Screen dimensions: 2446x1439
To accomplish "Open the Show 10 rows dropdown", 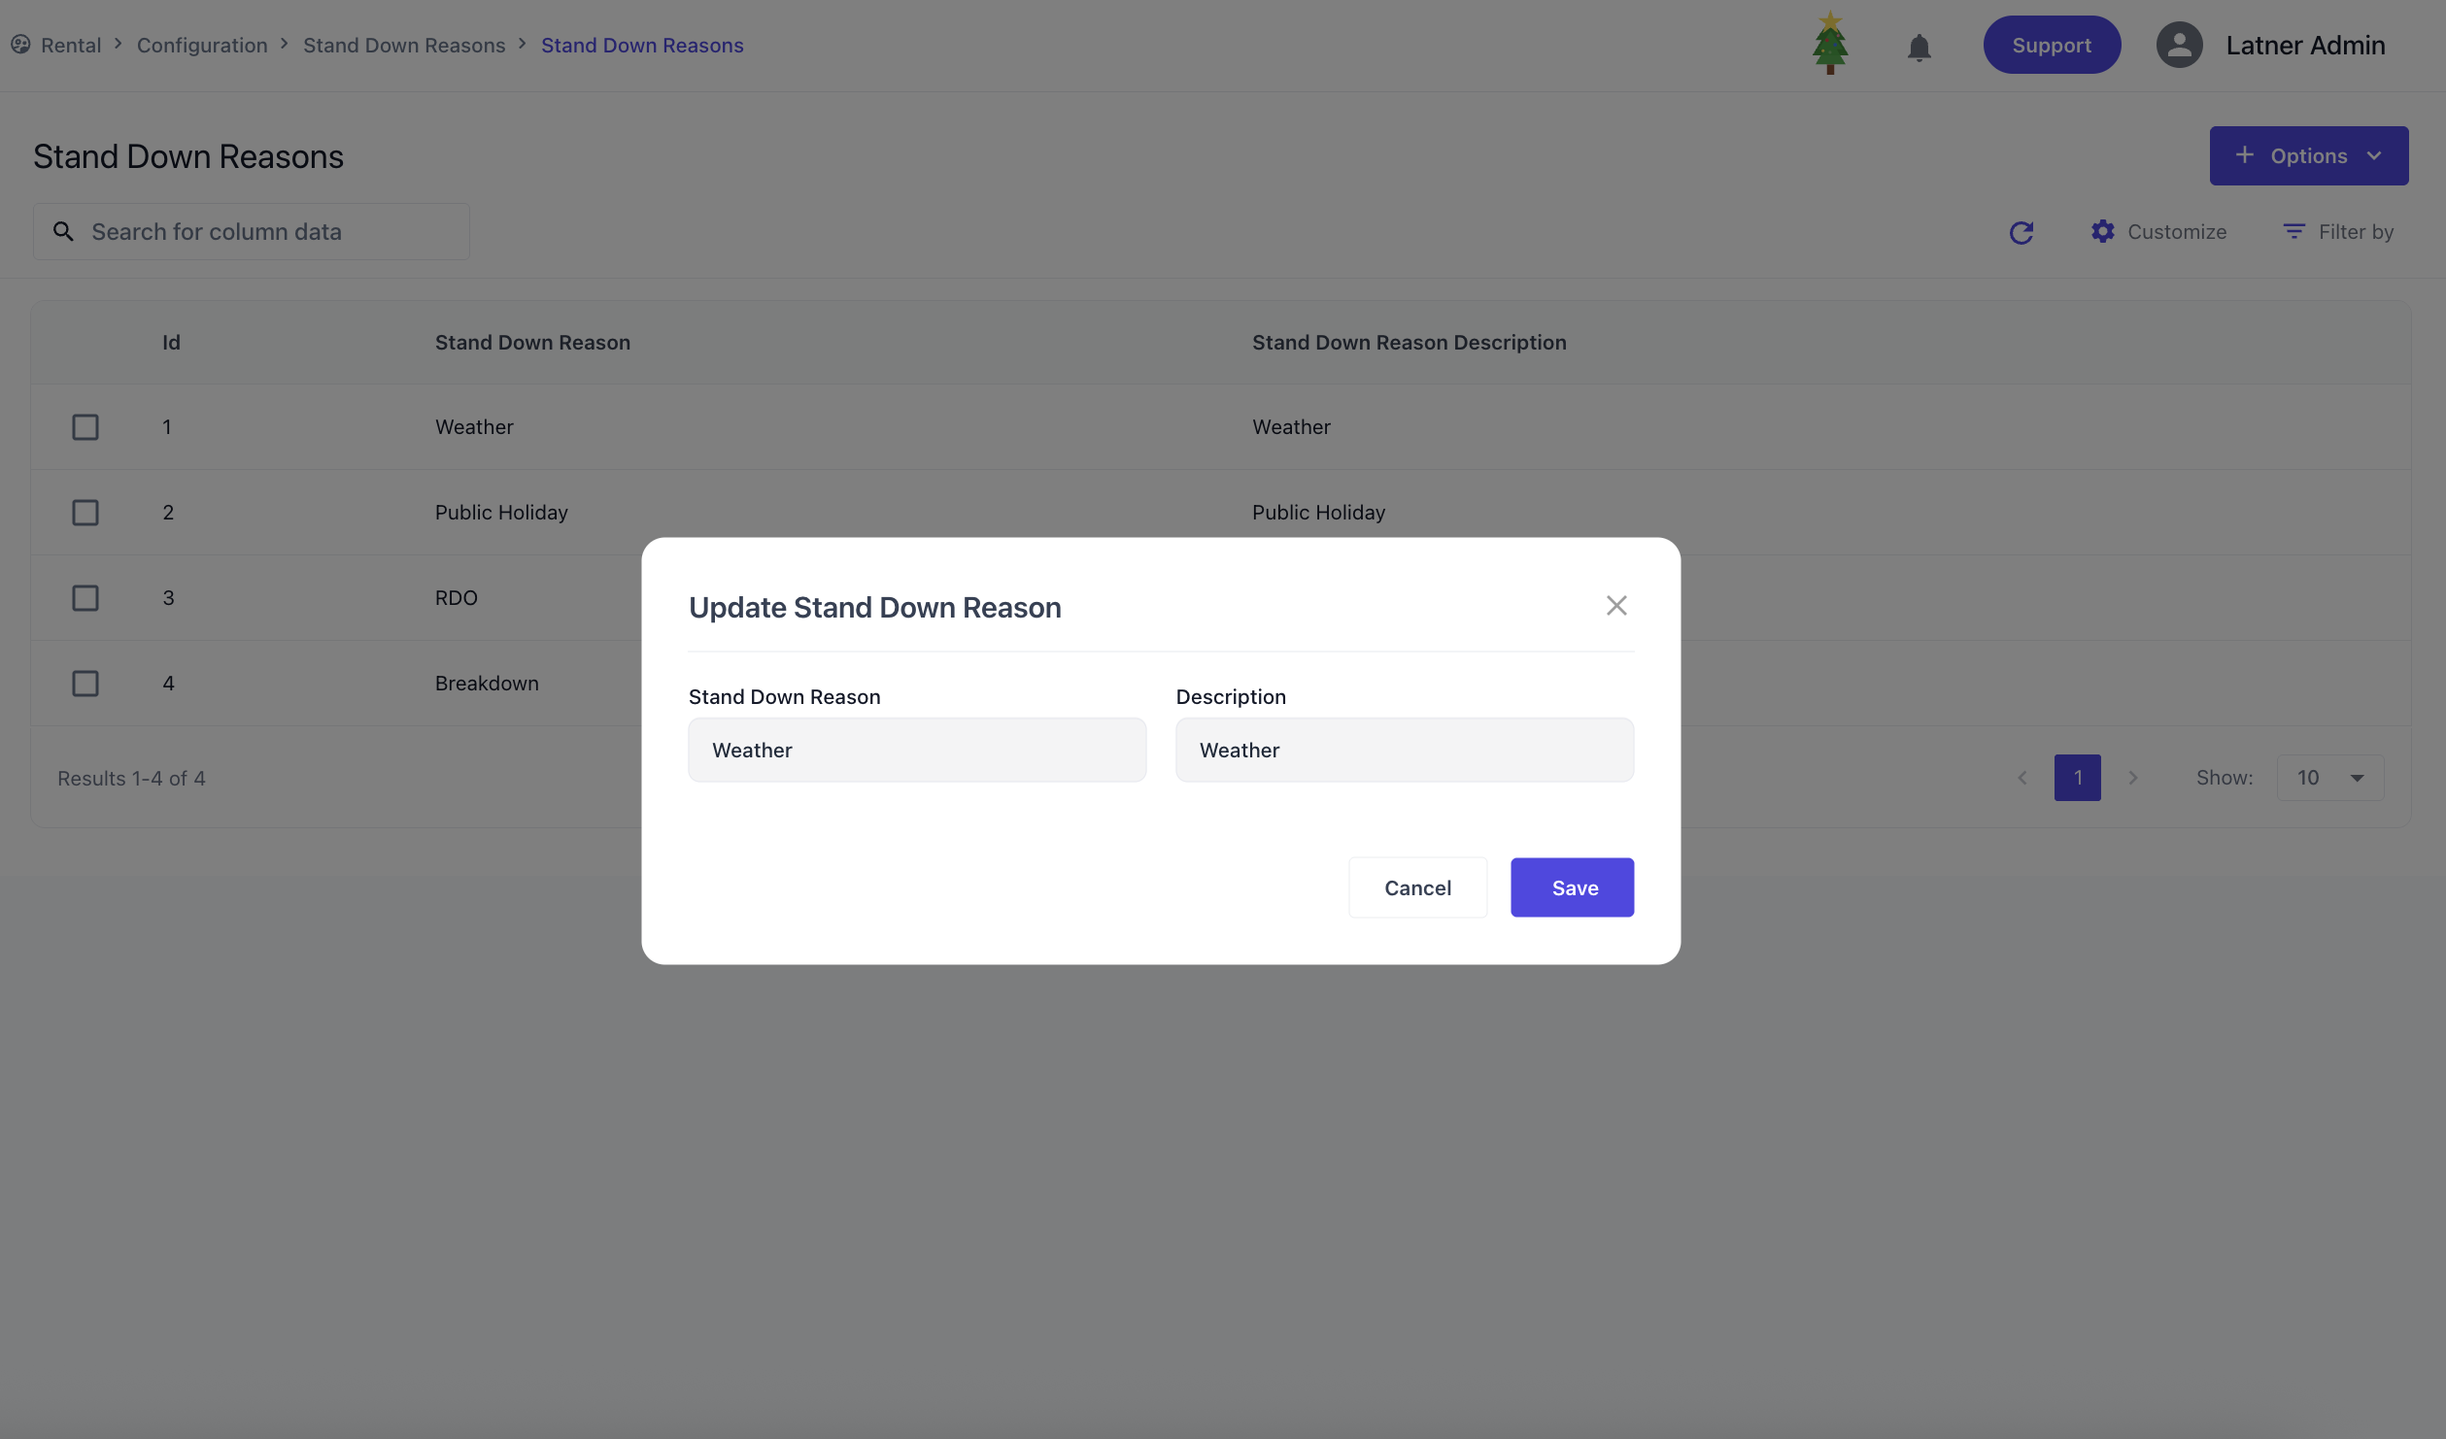I will click(x=2329, y=778).
